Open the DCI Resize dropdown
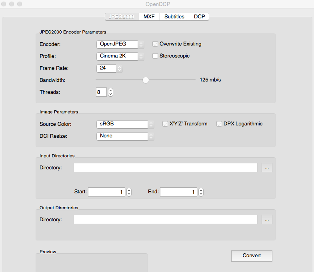Viewport: 314px width, 272px height. [x=125, y=136]
